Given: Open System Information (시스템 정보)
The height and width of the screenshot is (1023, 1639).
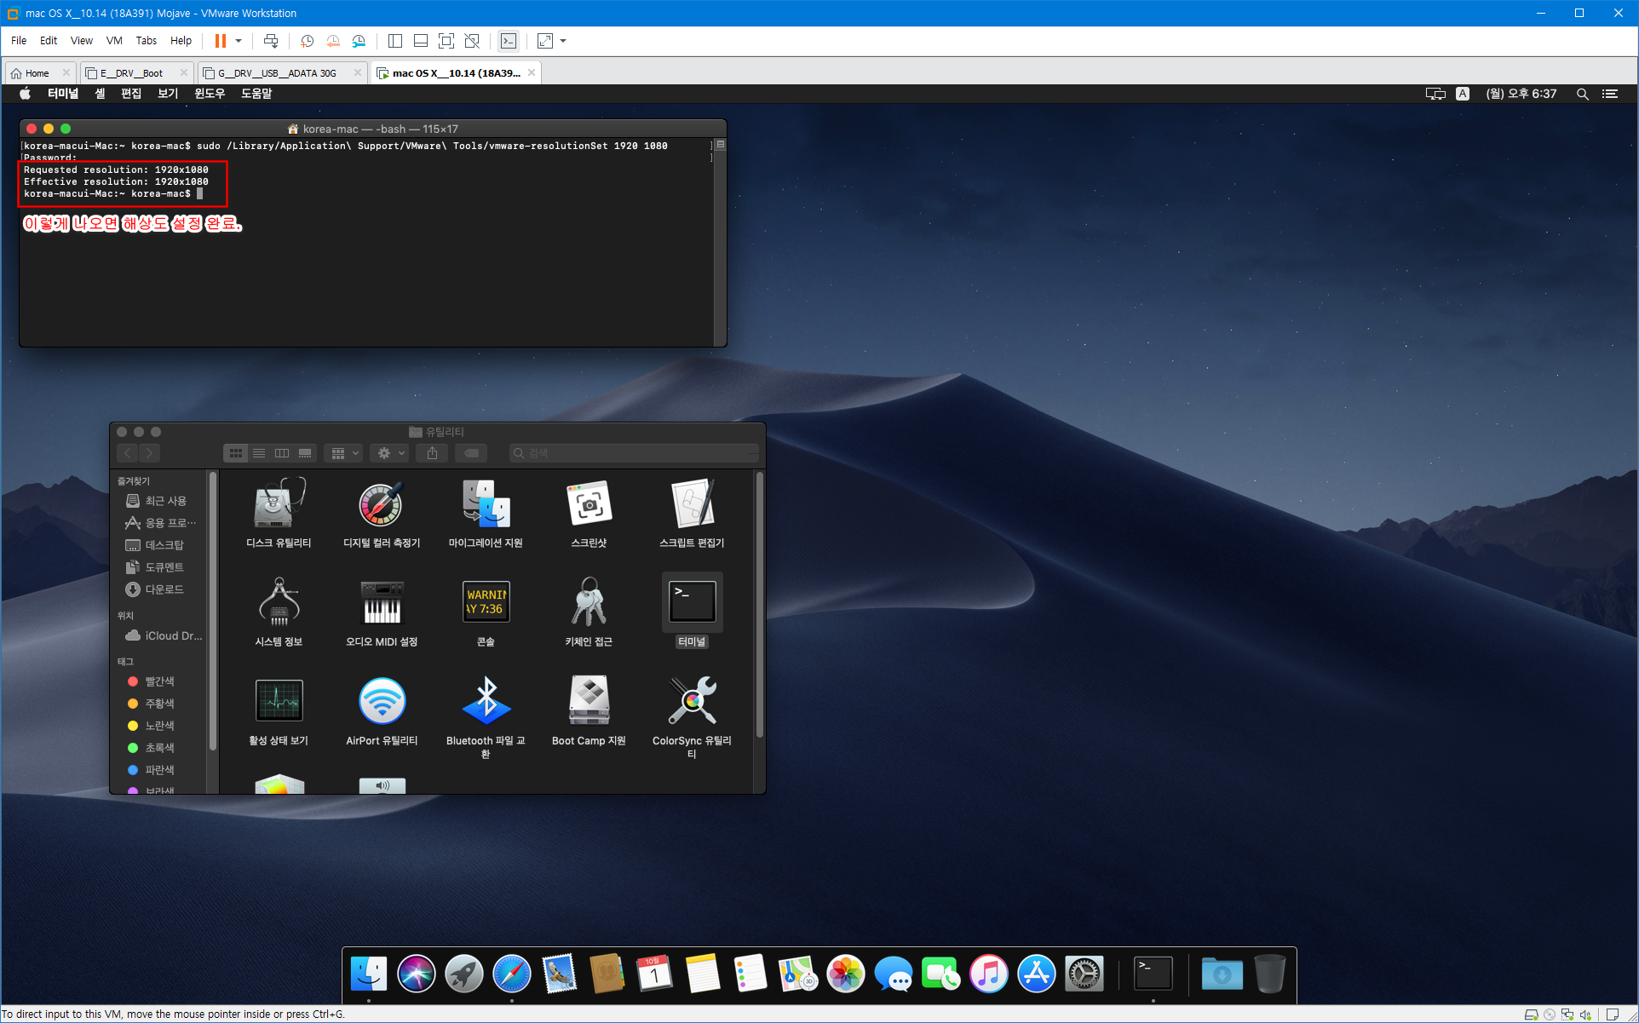Looking at the screenshot, I should pos(279,602).
